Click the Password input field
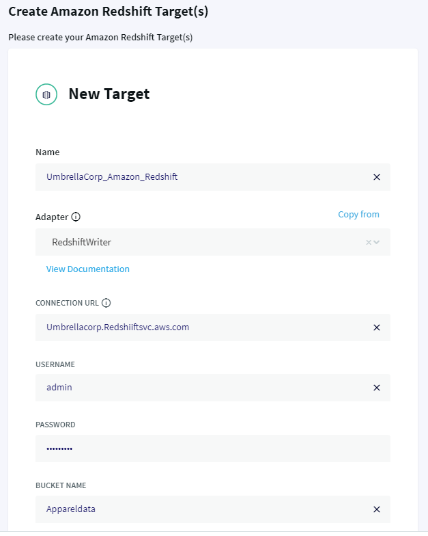This screenshot has width=428, height=536. tap(213, 448)
